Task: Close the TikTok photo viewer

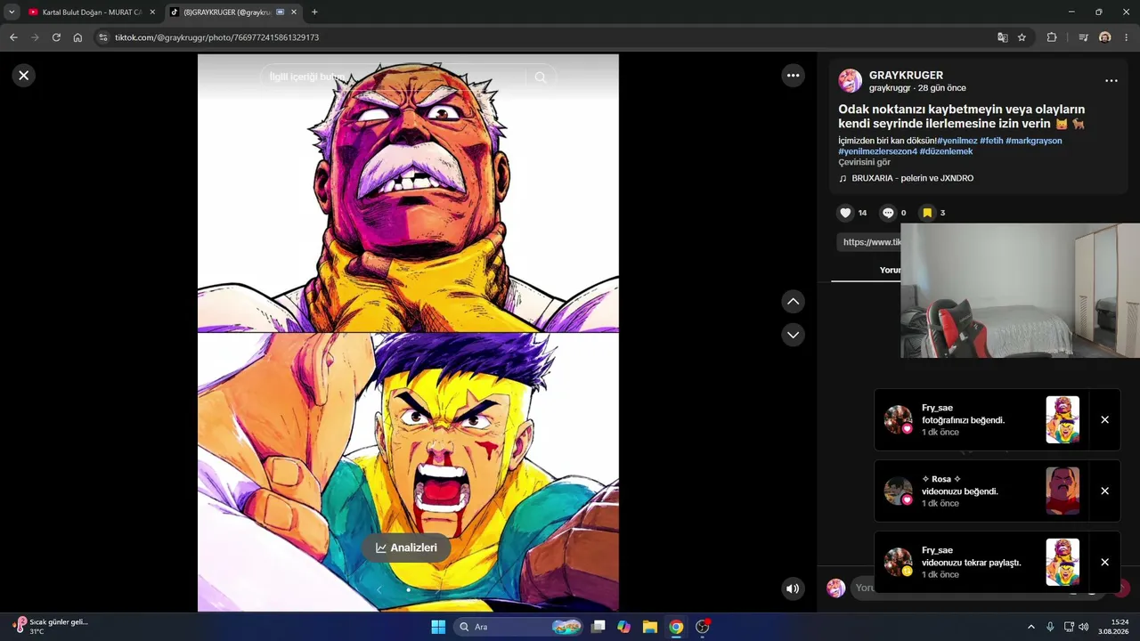Action: tap(24, 76)
